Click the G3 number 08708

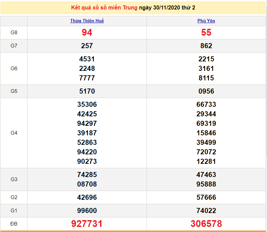(x=87, y=184)
